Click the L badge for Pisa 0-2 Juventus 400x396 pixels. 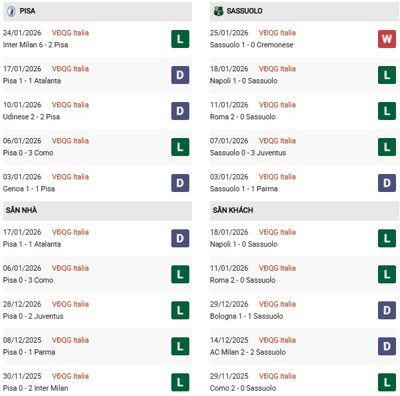[180, 310]
